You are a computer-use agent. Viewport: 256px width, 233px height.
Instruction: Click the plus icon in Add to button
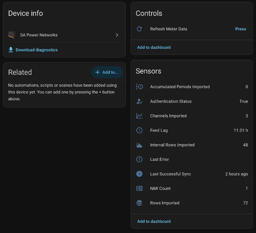tap(97, 72)
